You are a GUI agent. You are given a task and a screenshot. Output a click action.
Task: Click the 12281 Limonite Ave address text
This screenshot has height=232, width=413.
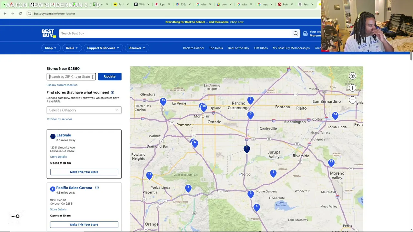pyautogui.click(x=62, y=148)
